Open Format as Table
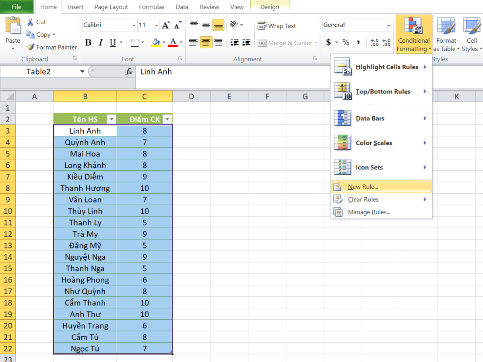 tap(446, 34)
